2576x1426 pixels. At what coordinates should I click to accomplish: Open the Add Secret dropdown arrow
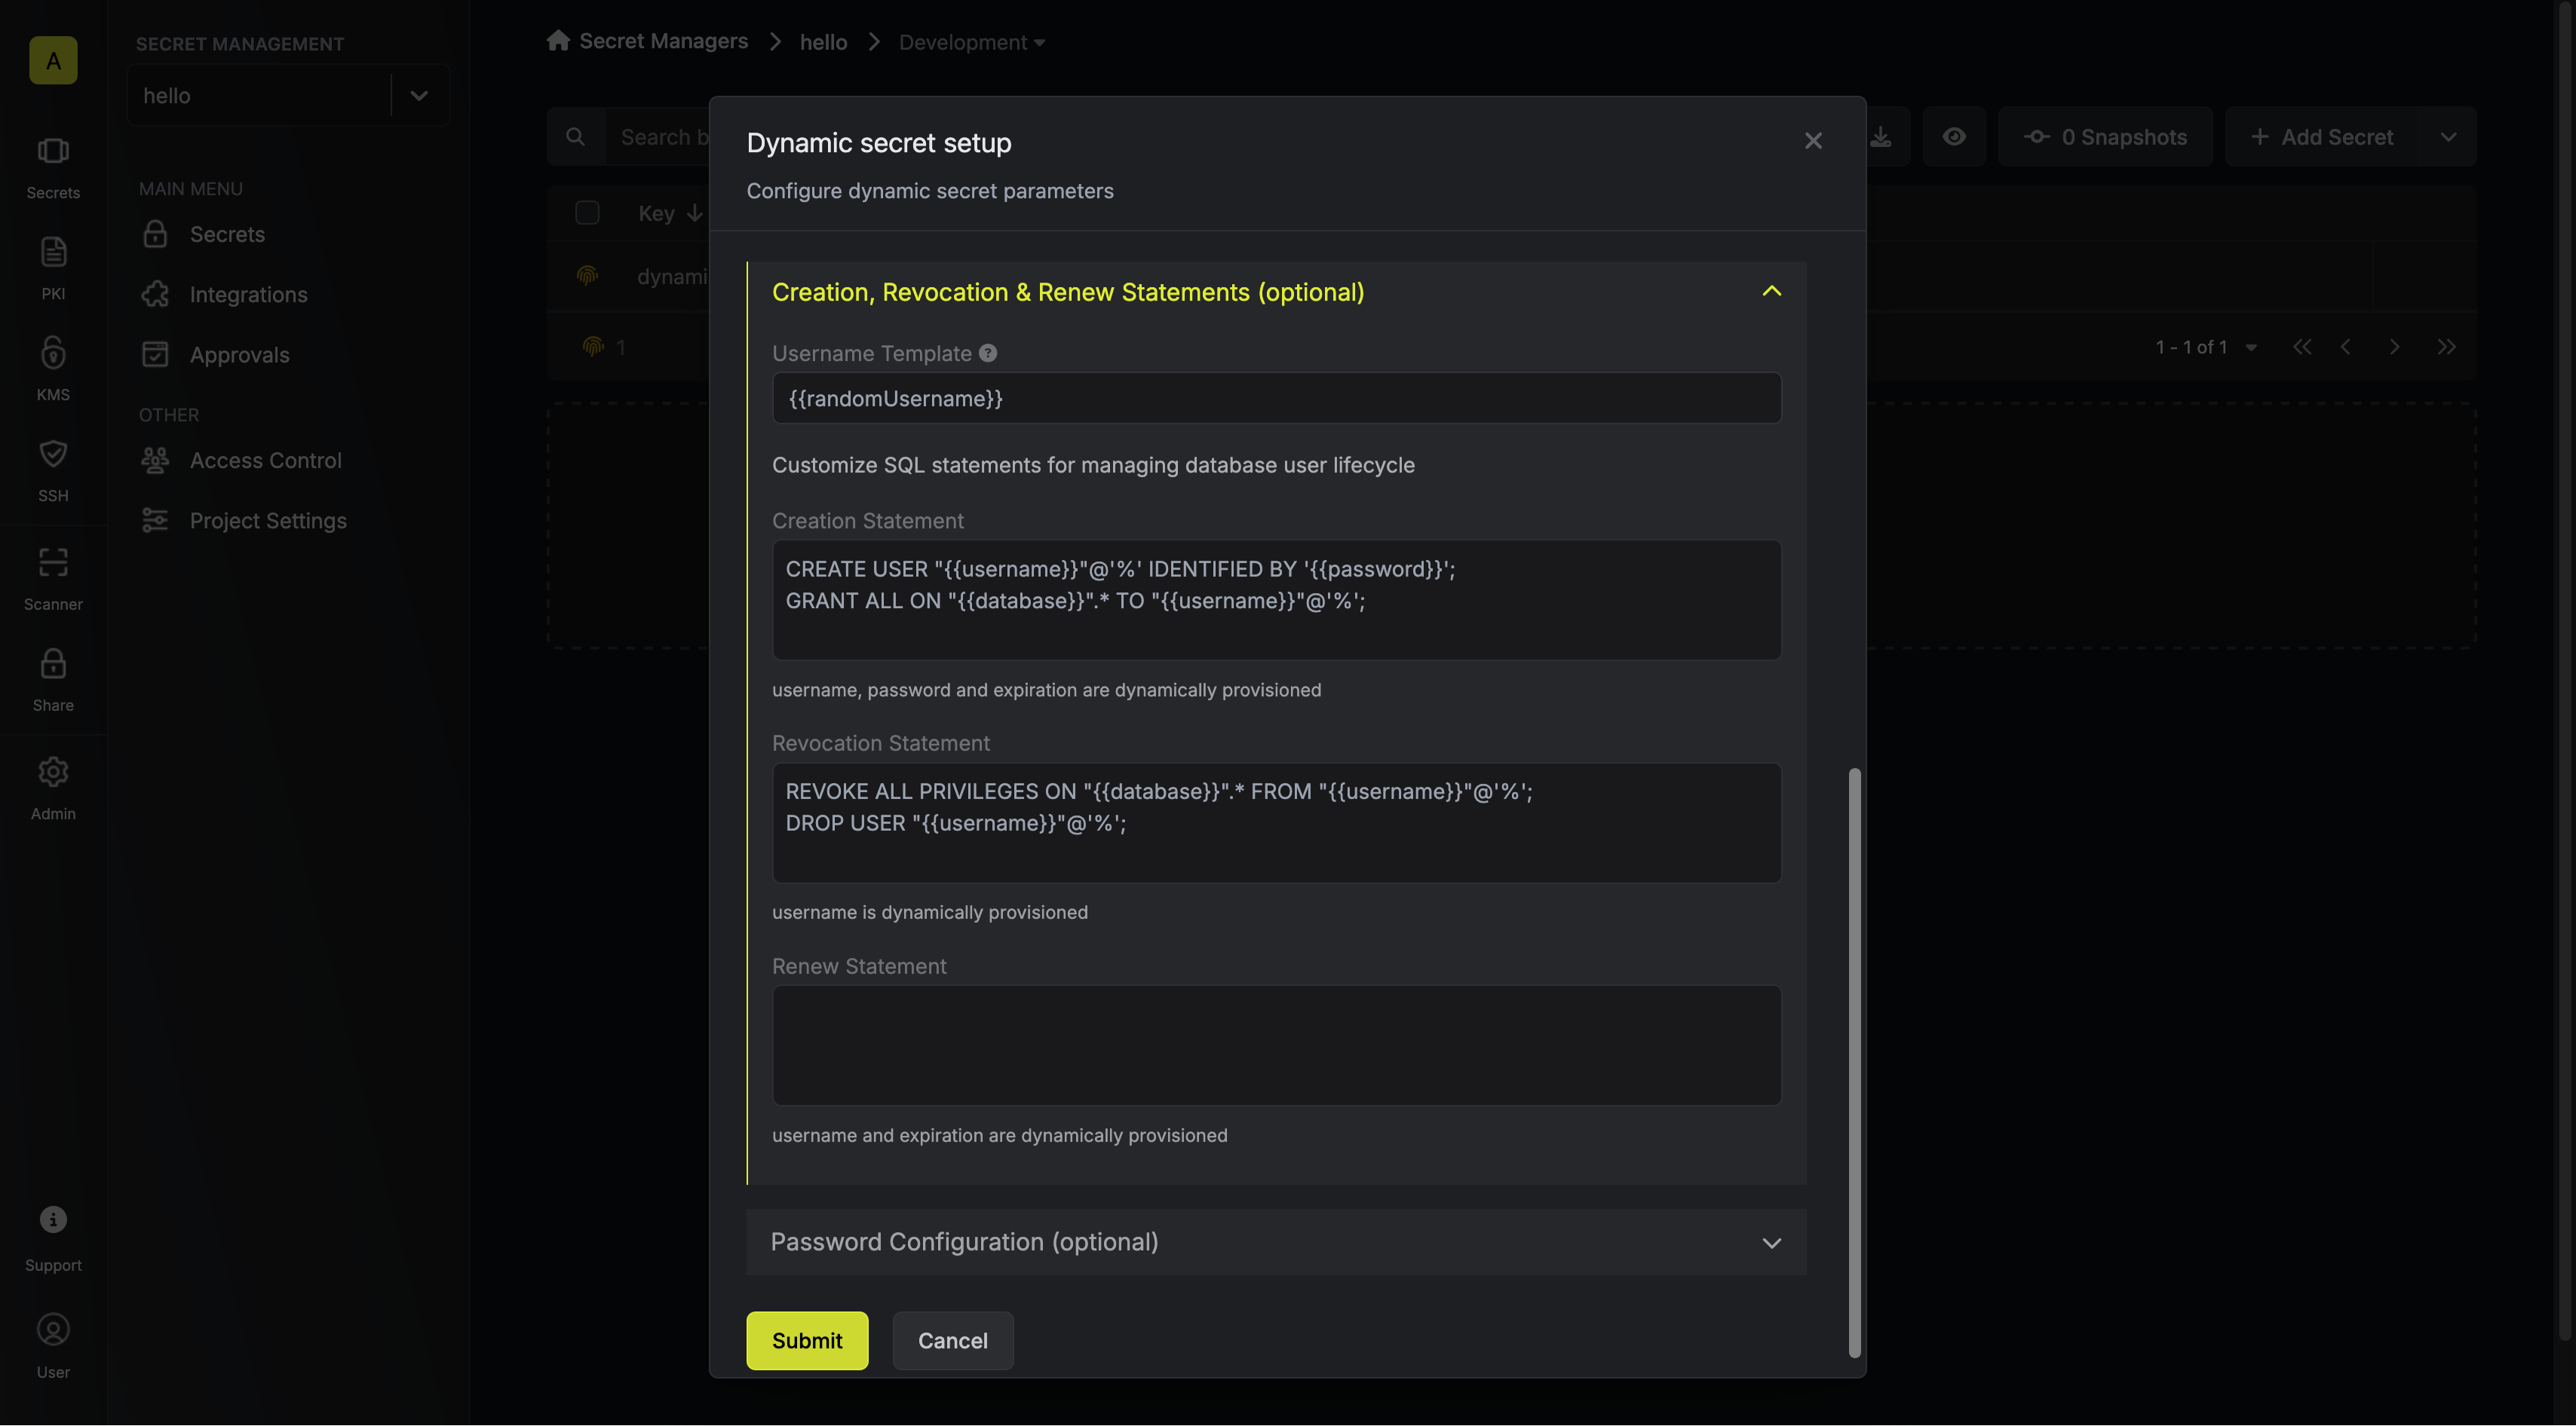[x=2448, y=137]
